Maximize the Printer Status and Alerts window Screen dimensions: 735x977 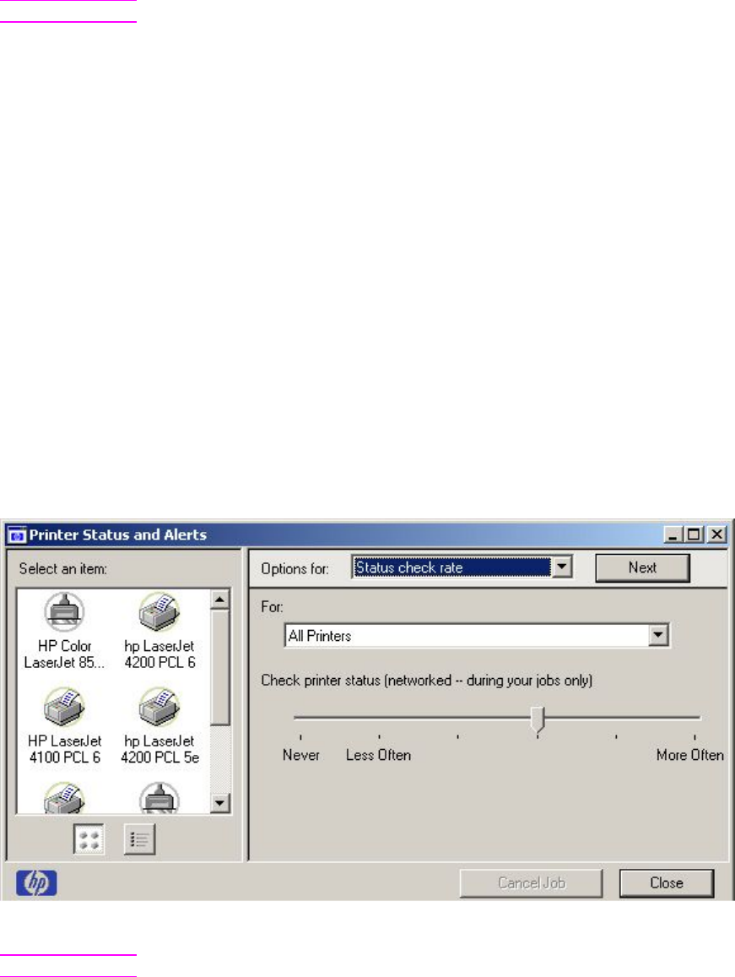(694, 535)
